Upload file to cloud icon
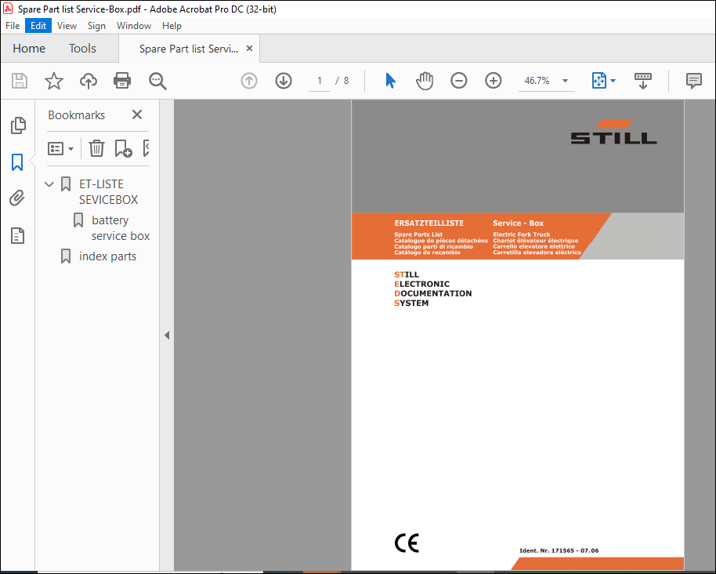This screenshot has height=574, width=716. (89, 81)
